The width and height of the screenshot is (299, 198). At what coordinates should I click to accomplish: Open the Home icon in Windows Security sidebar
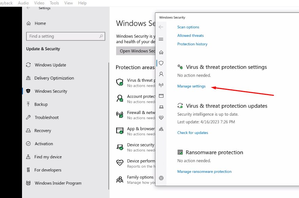pyautogui.click(x=161, y=52)
